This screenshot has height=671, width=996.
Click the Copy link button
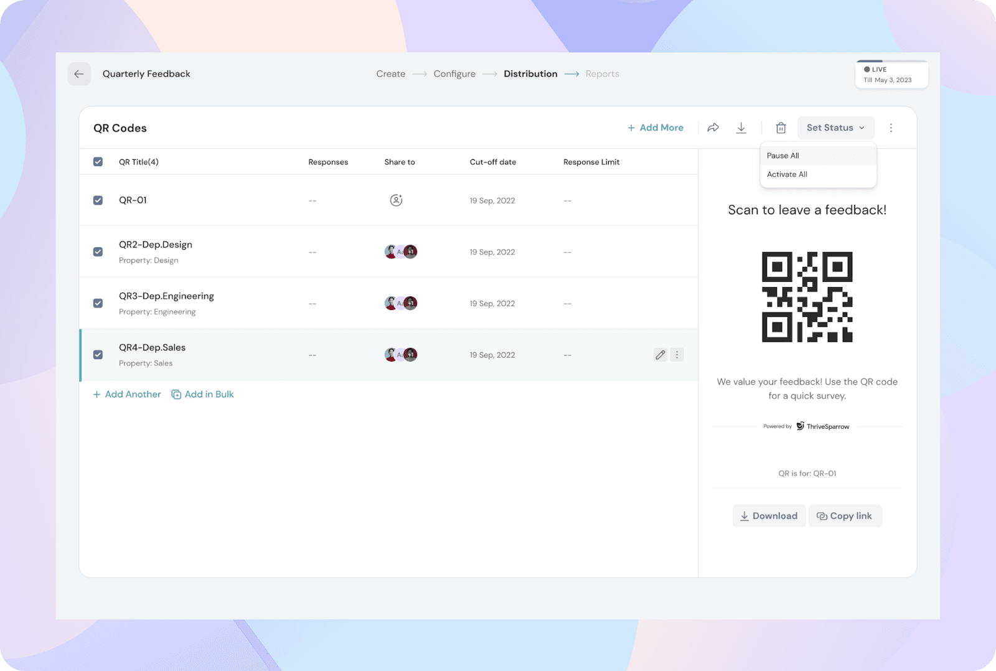tap(845, 516)
